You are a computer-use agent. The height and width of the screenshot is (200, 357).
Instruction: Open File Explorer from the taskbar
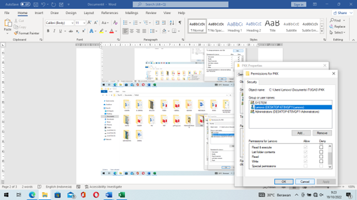pyautogui.click(x=45, y=195)
